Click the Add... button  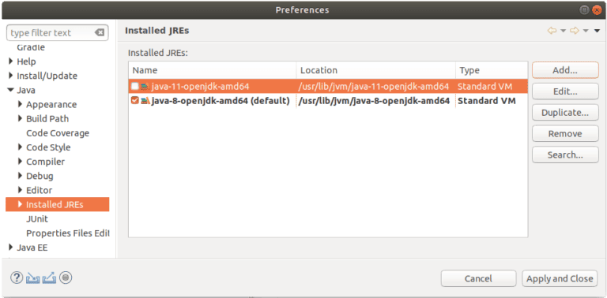click(565, 70)
